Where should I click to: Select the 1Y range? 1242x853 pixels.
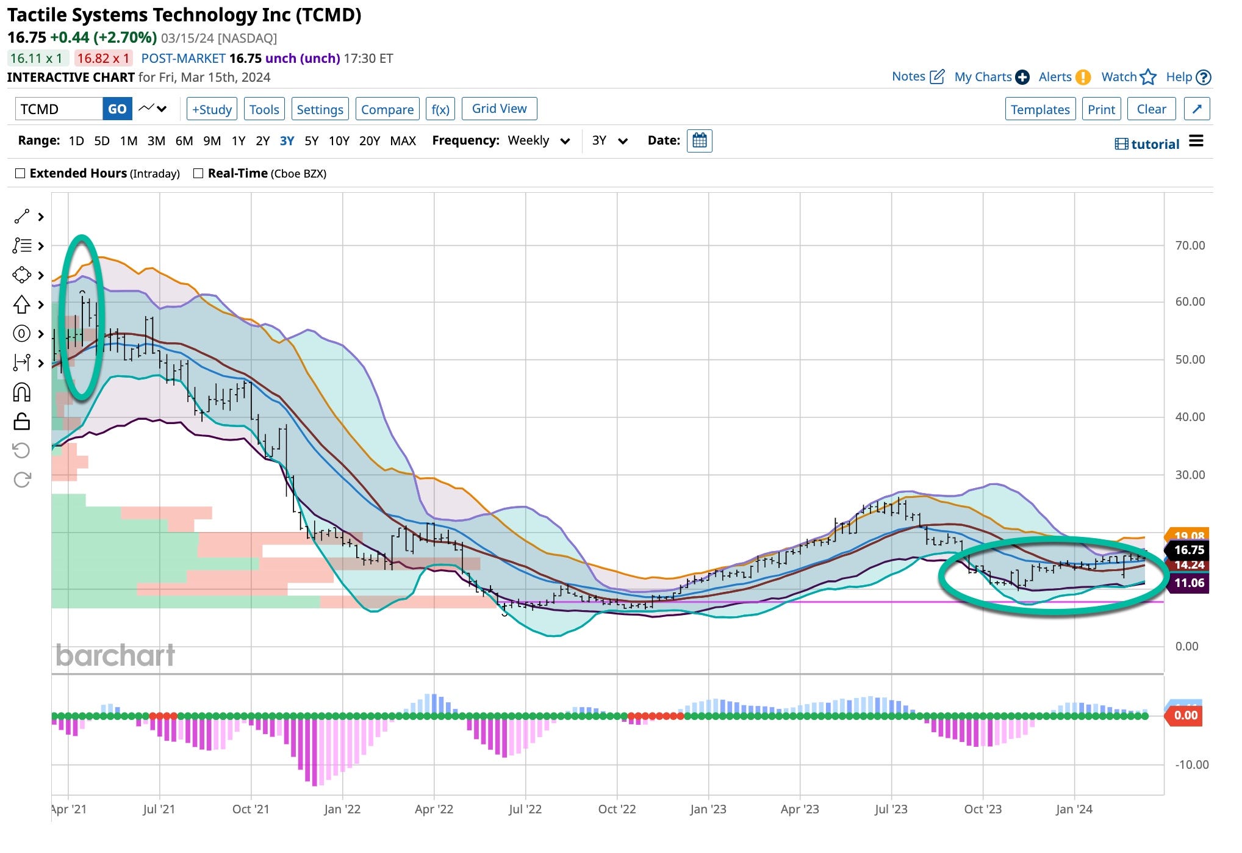(x=239, y=141)
